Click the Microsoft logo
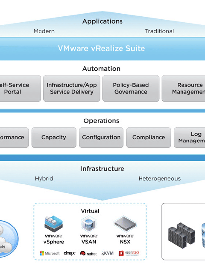205x270 pixels. tap(50, 253)
